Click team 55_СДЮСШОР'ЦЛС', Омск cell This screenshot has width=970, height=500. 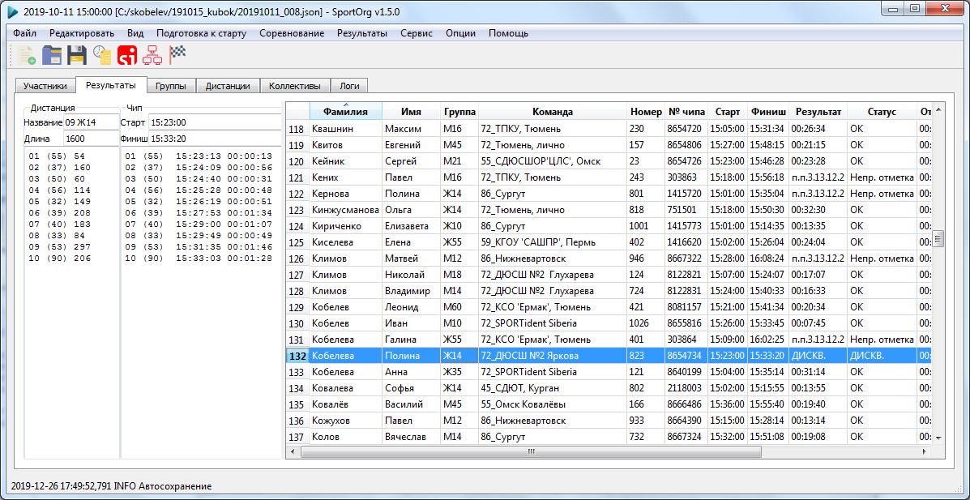pos(552,161)
